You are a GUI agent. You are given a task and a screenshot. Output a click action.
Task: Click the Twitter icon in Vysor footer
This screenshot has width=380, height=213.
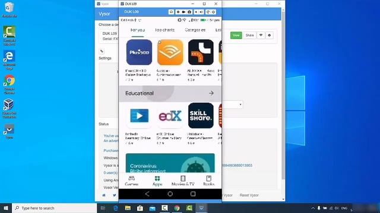(115, 195)
